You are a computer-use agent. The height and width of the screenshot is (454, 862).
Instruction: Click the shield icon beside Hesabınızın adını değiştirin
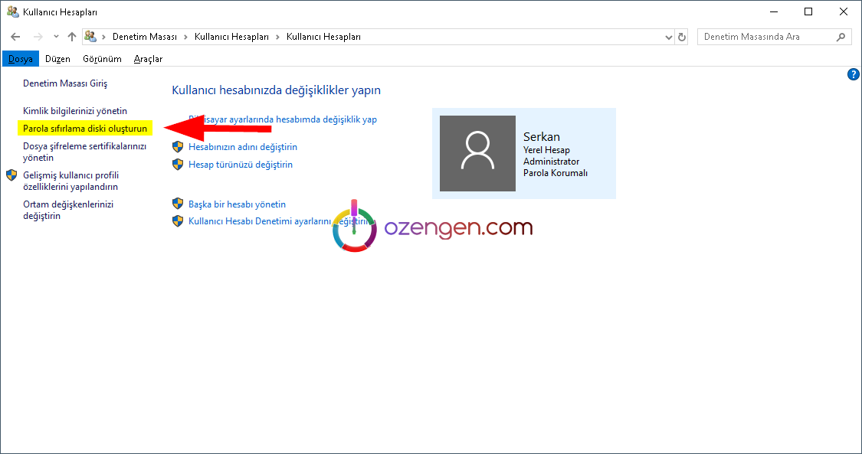coord(178,146)
